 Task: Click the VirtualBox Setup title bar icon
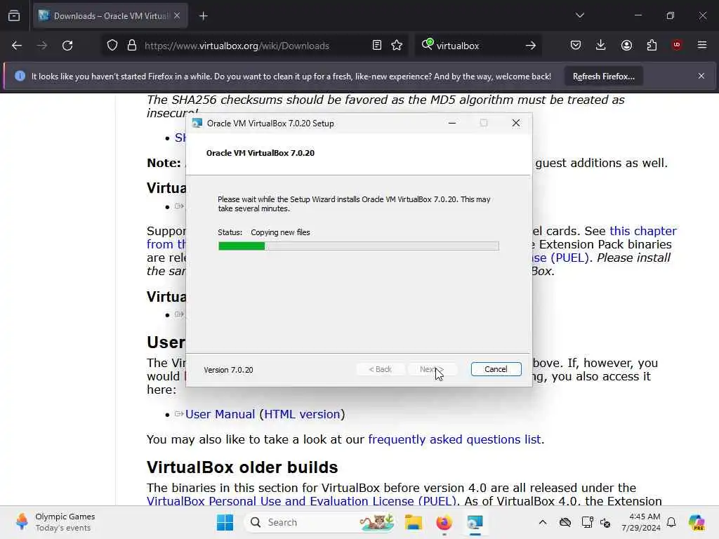[x=197, y=124]
